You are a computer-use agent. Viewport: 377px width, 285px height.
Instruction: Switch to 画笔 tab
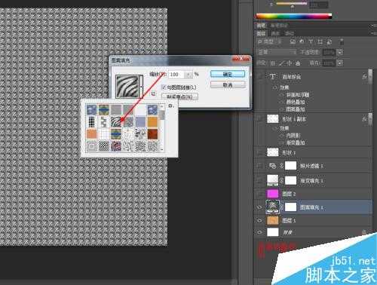[x=261, y=26]
